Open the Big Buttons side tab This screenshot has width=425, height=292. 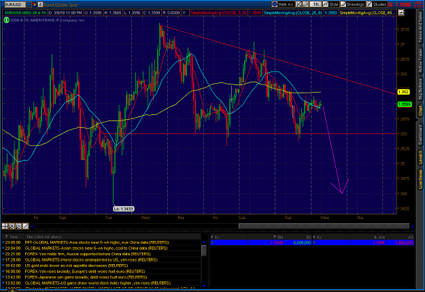(x=420, y=89)
